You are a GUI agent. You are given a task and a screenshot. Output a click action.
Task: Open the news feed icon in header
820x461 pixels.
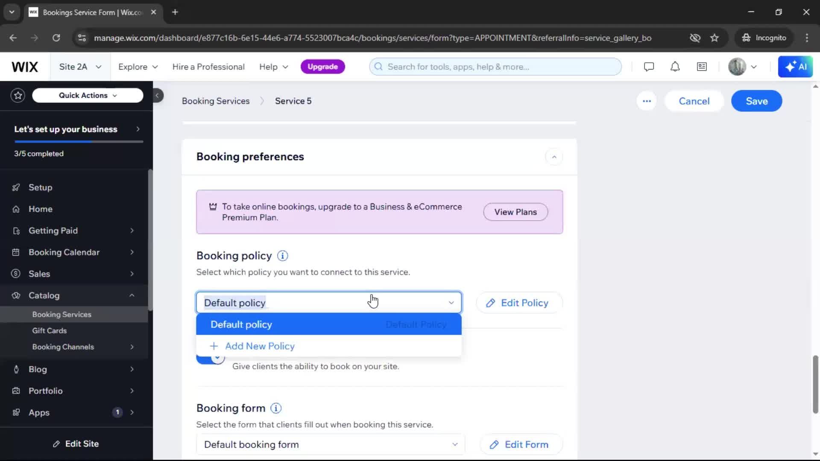[x=702, y=67]
